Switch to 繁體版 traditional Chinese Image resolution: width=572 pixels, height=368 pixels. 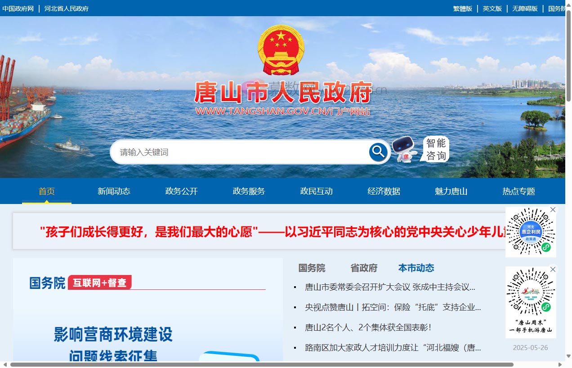pos(463,9)
